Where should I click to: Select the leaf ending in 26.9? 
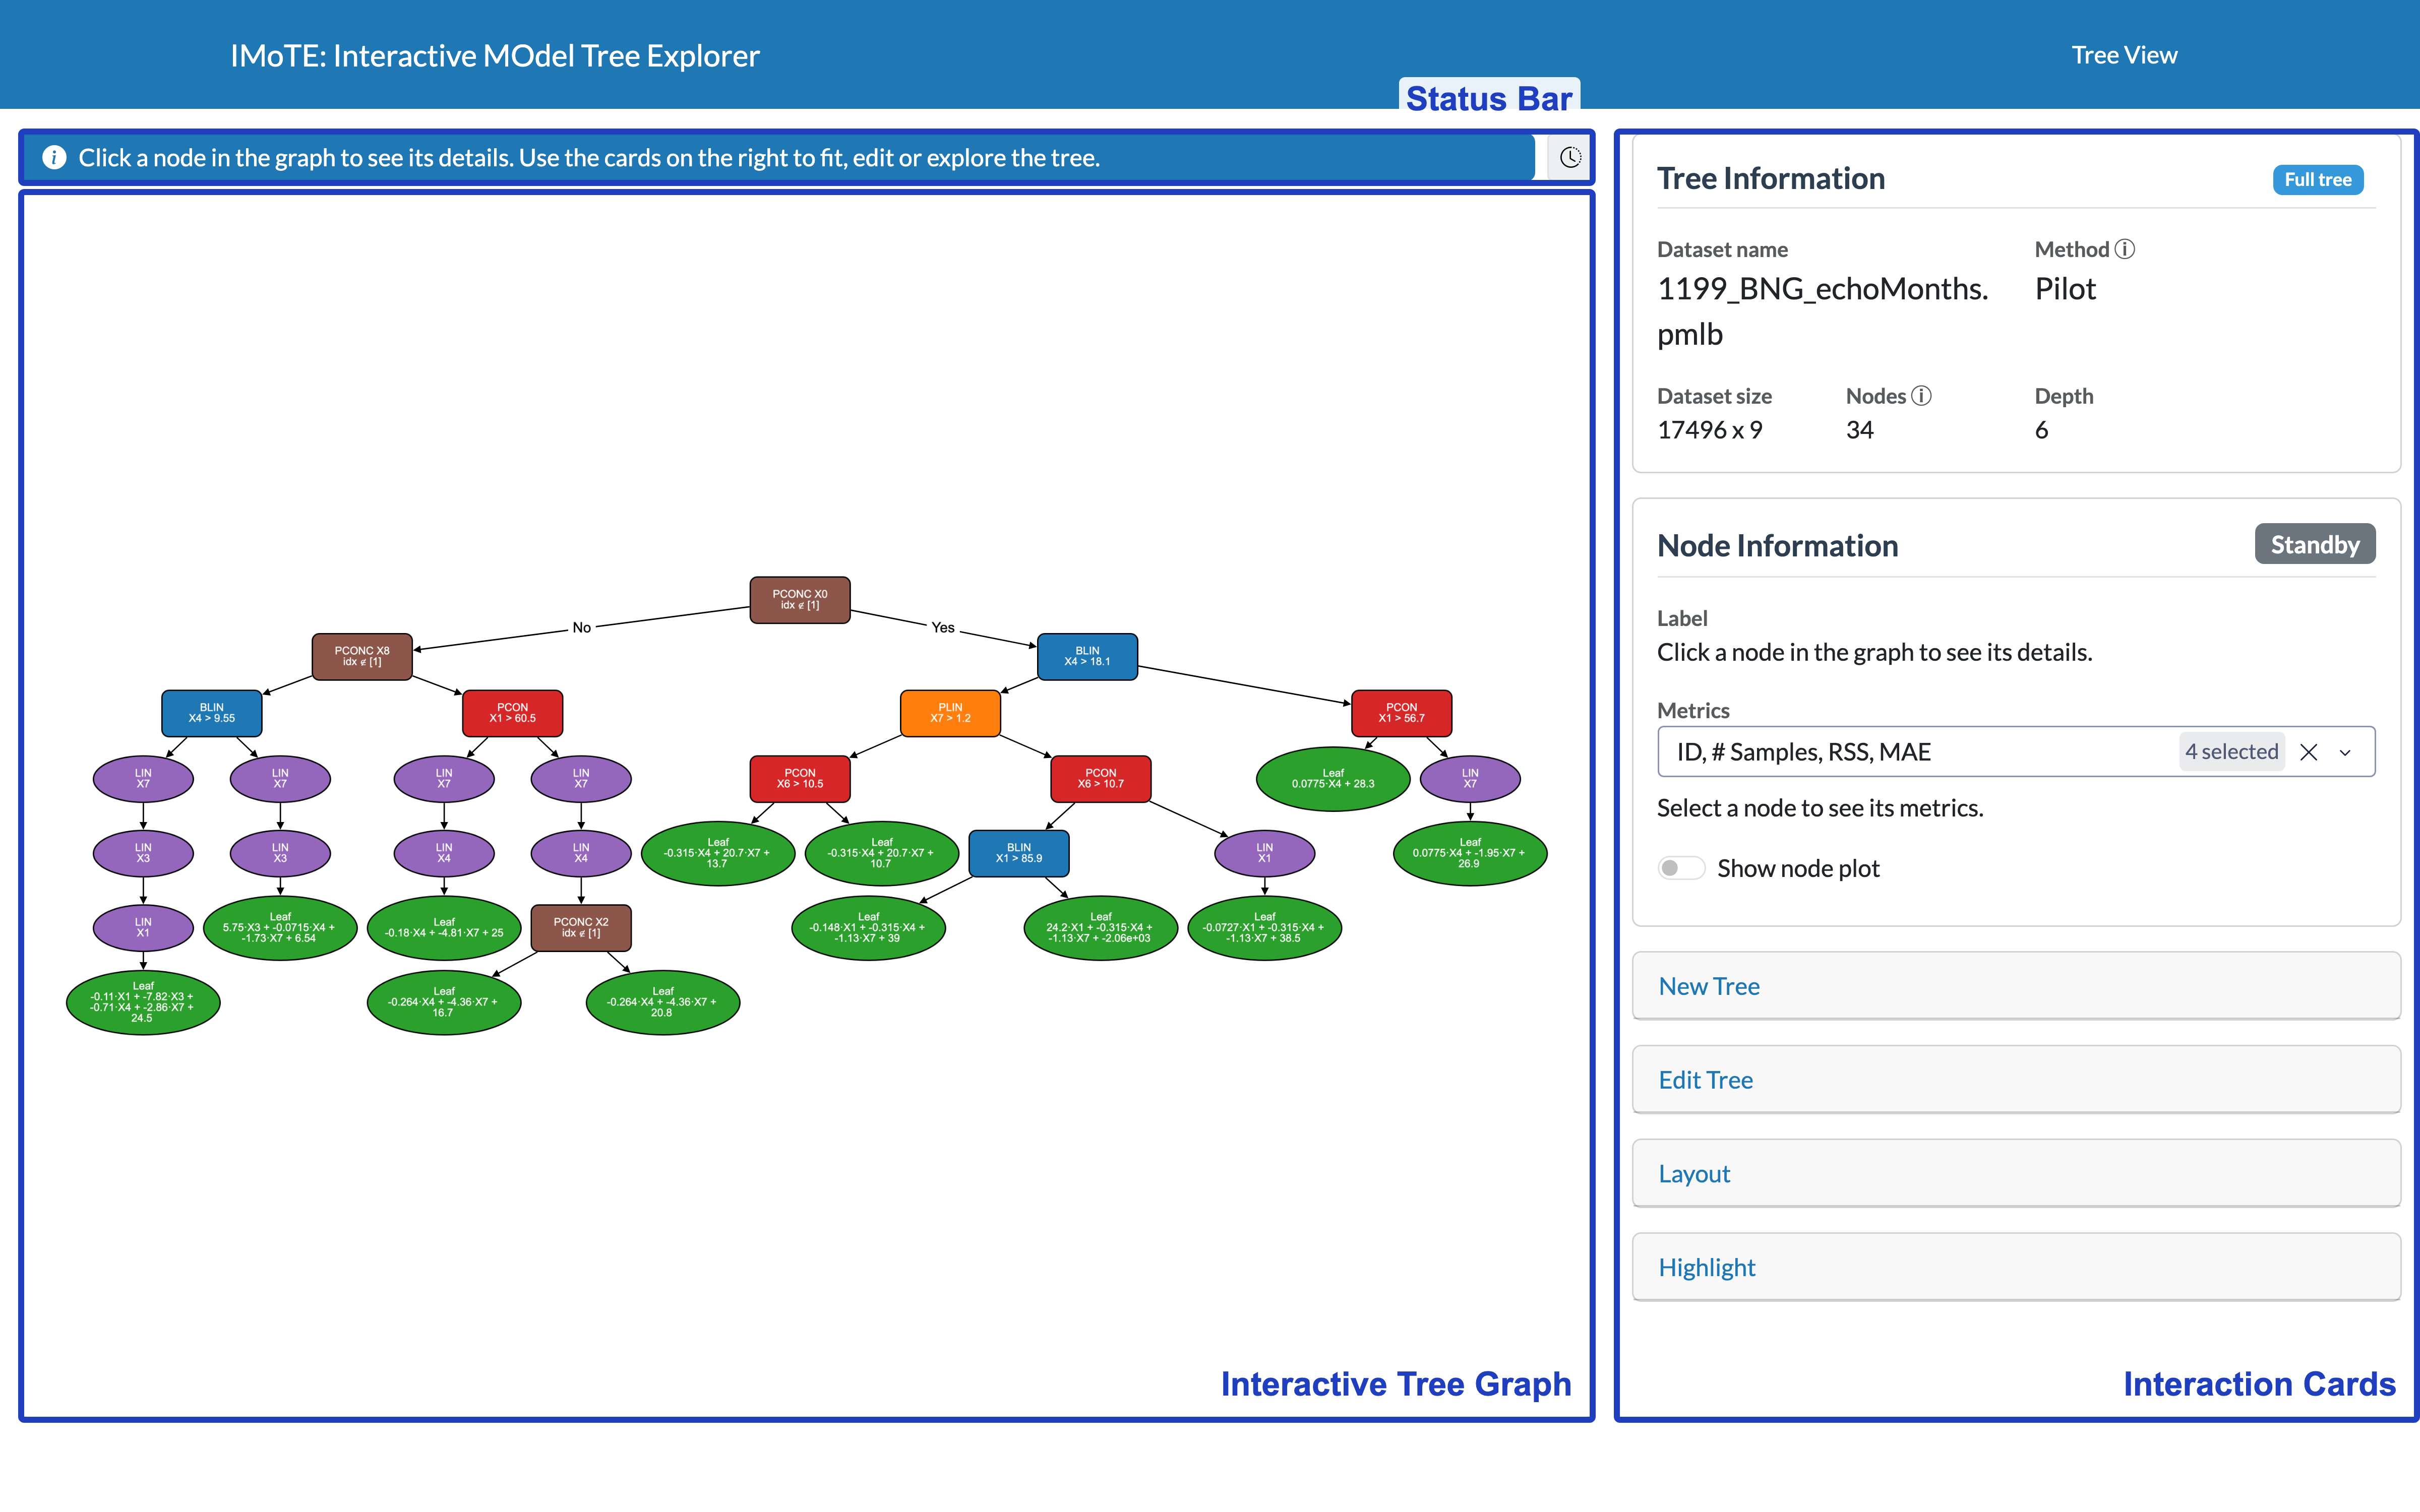coord(1470,853)
